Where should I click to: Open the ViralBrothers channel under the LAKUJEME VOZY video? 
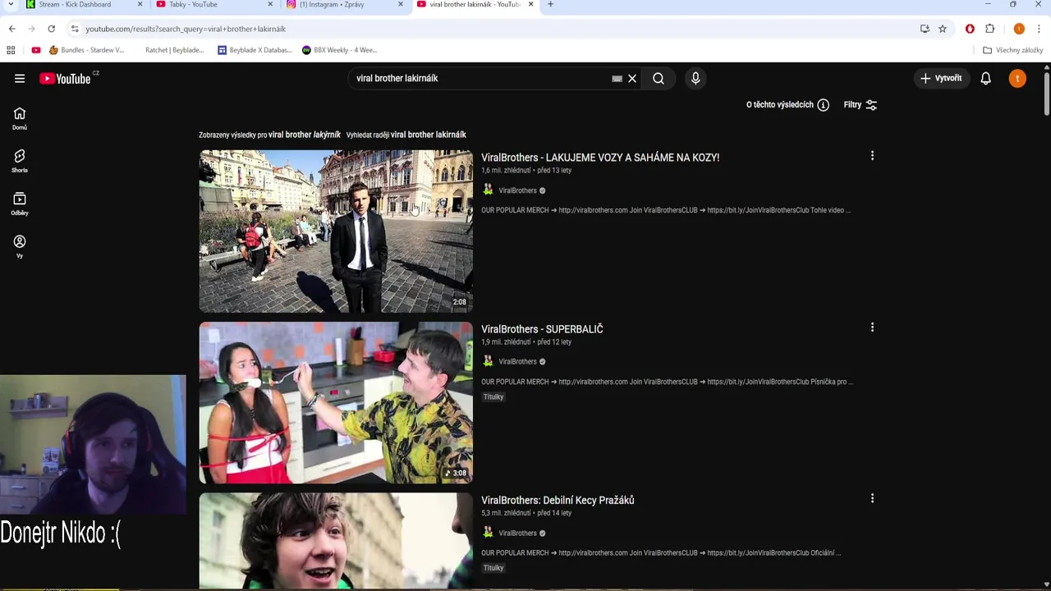click(517, 190)
